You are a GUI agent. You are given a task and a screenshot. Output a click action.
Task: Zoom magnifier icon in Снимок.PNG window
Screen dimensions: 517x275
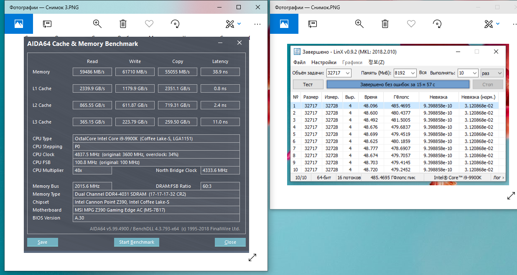point(359,24)
